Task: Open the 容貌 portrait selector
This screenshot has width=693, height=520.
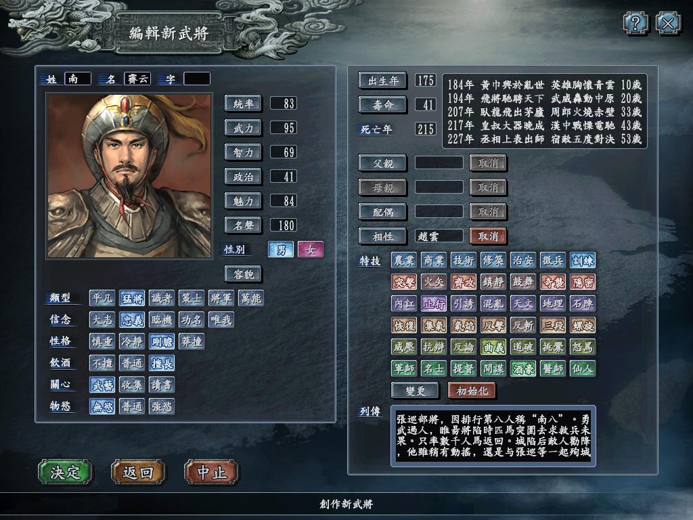Action: tap(243, 274)
